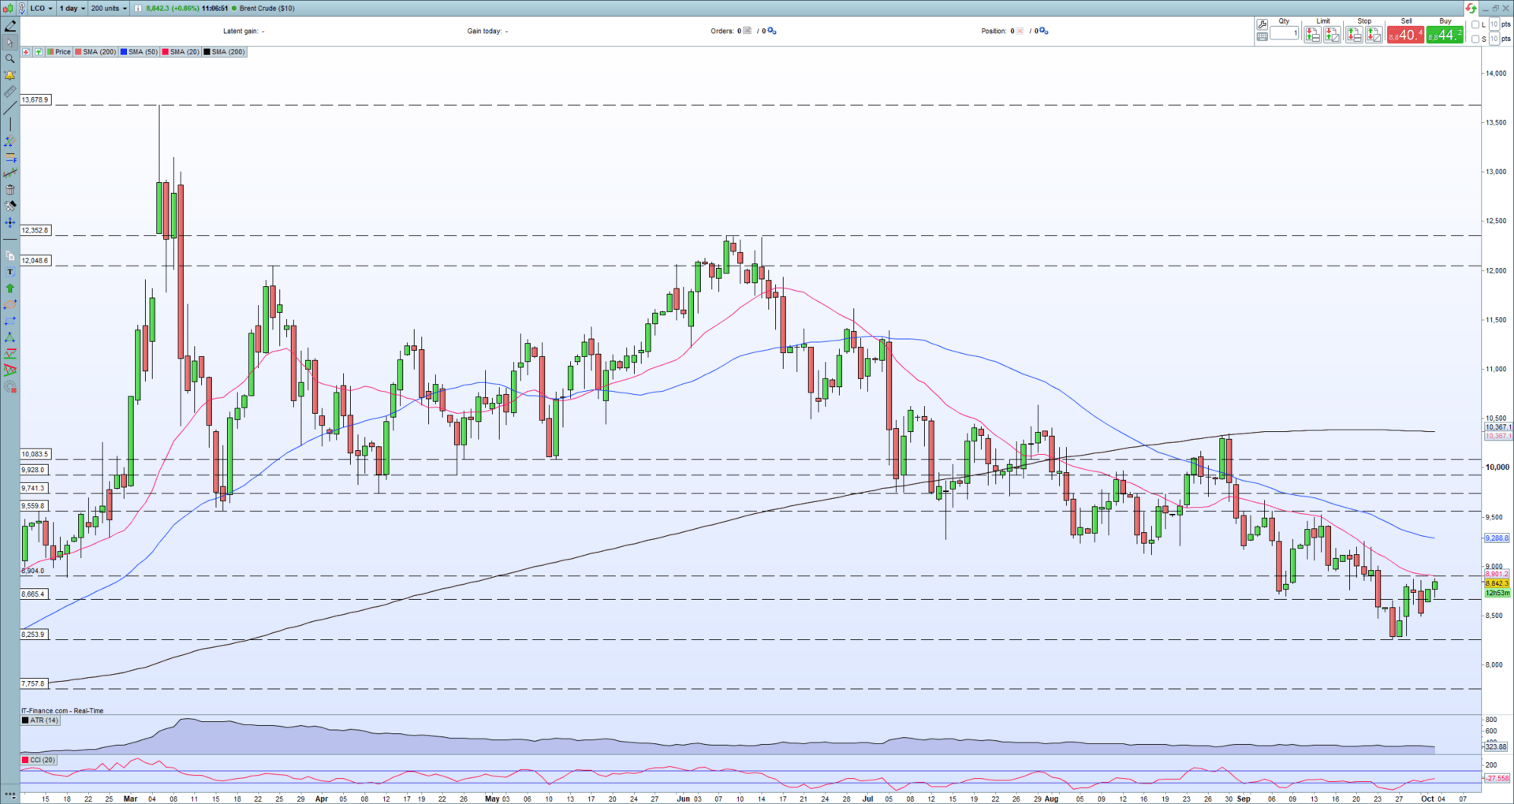Click the Qty input field
Viewport: 1514px width, 804px height.
point(1285,33)
